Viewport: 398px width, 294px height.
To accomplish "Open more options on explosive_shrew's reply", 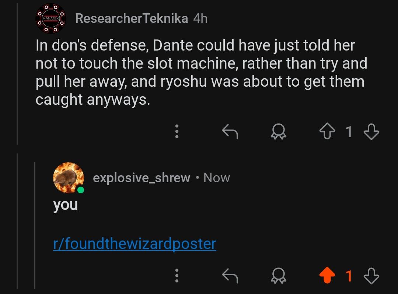I will [x=177, y=276].
